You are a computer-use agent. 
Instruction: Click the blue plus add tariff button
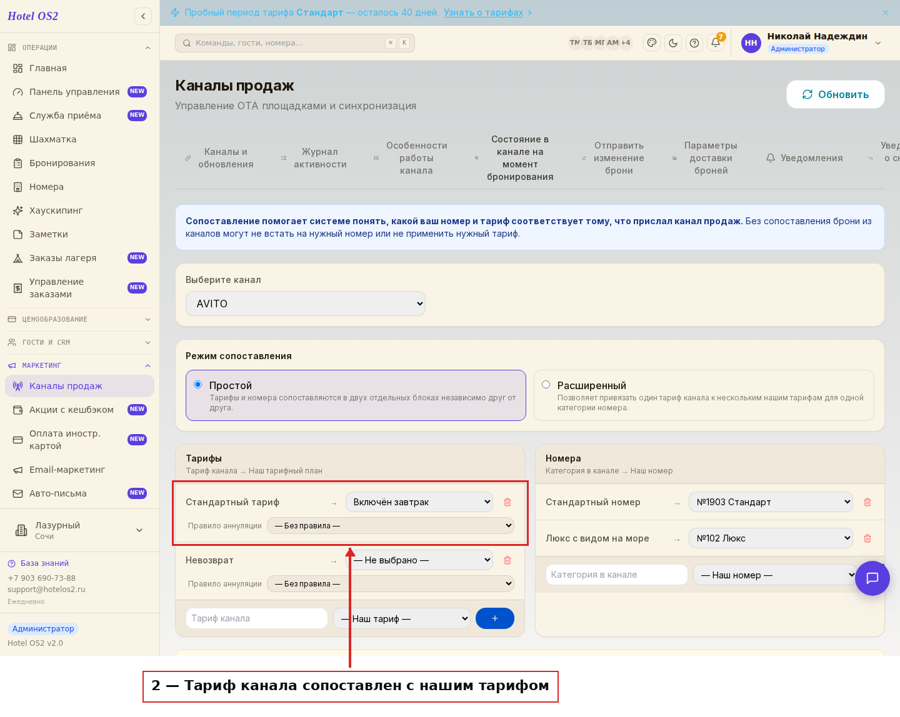495,618
